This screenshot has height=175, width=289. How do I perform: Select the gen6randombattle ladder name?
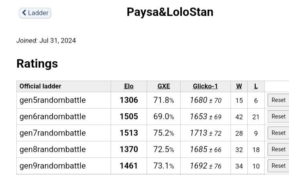[x=53, y=117]
